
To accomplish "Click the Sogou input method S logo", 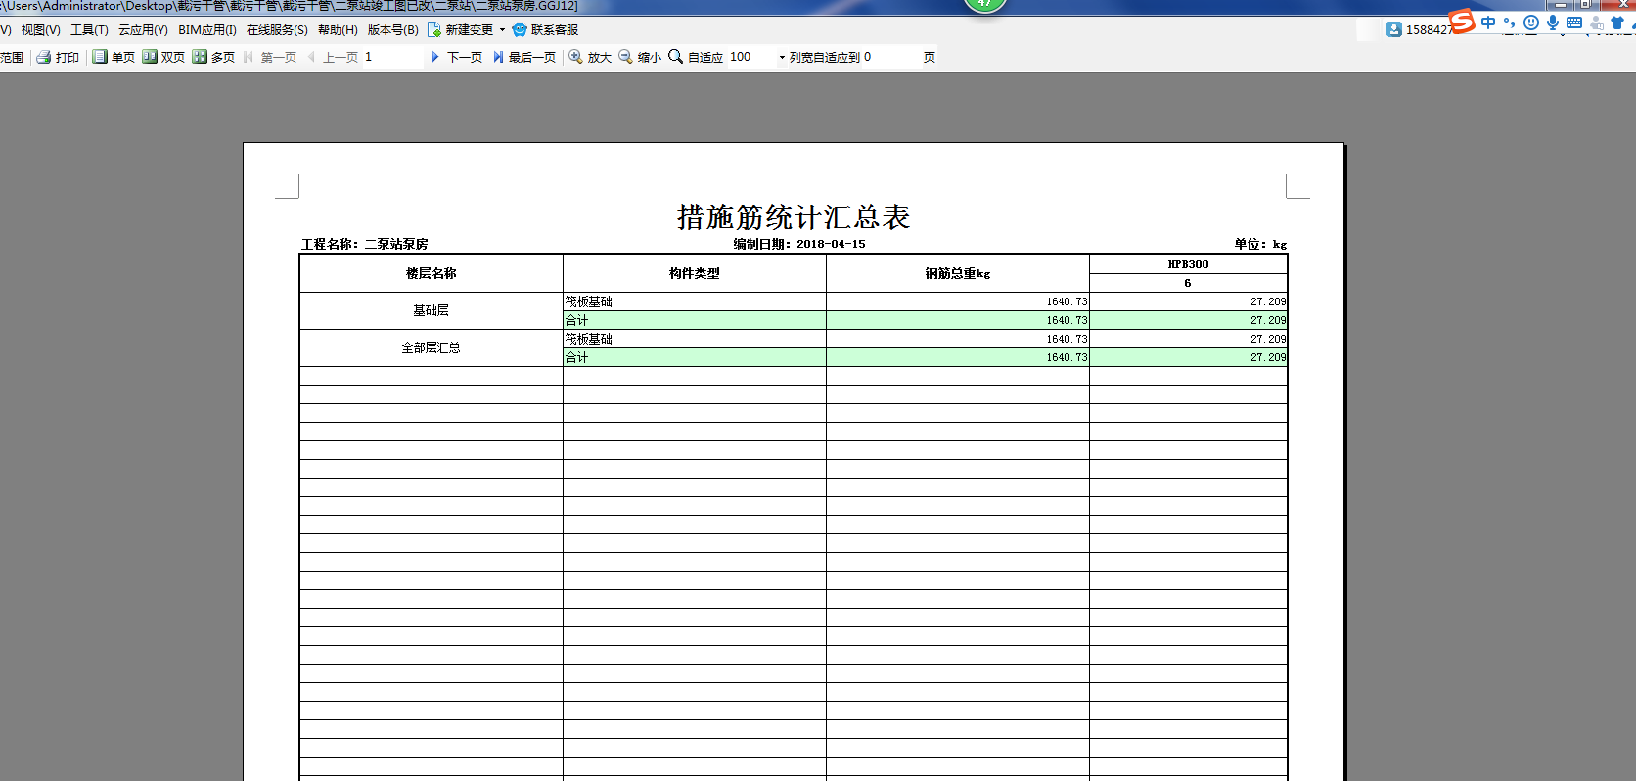I will coord(1462,21).
